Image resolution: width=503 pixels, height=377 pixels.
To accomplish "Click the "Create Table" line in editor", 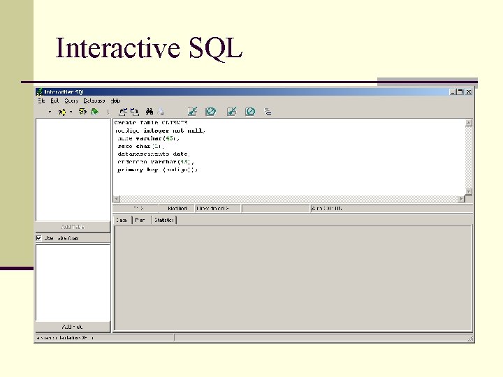I will click(x=151, y=122).
